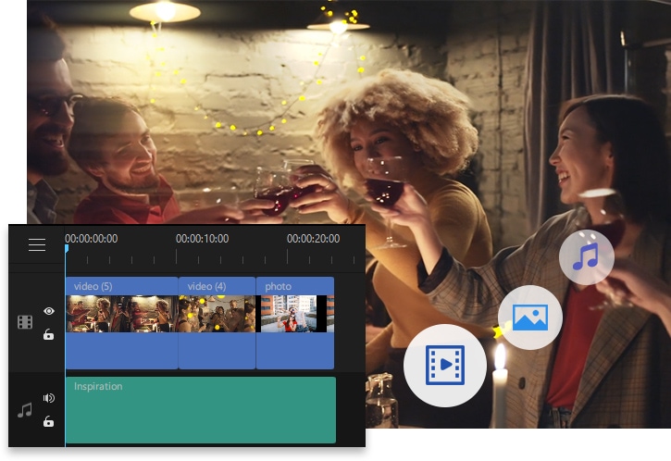The height and width of the screenshot is (461, 671).
Task: Select the photo clip on timeline
Action: click(294, 322)
